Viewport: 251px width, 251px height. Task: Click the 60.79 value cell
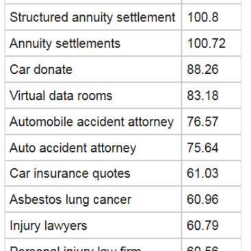(211, 226)
